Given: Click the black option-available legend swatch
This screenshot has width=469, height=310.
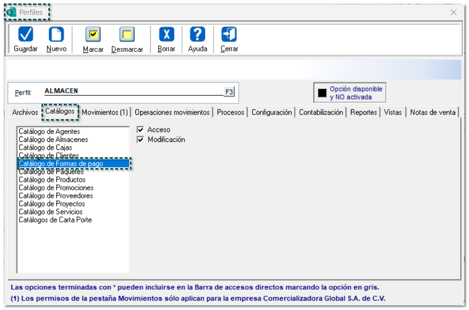Looking at the screenshot, I should (322, 93).
